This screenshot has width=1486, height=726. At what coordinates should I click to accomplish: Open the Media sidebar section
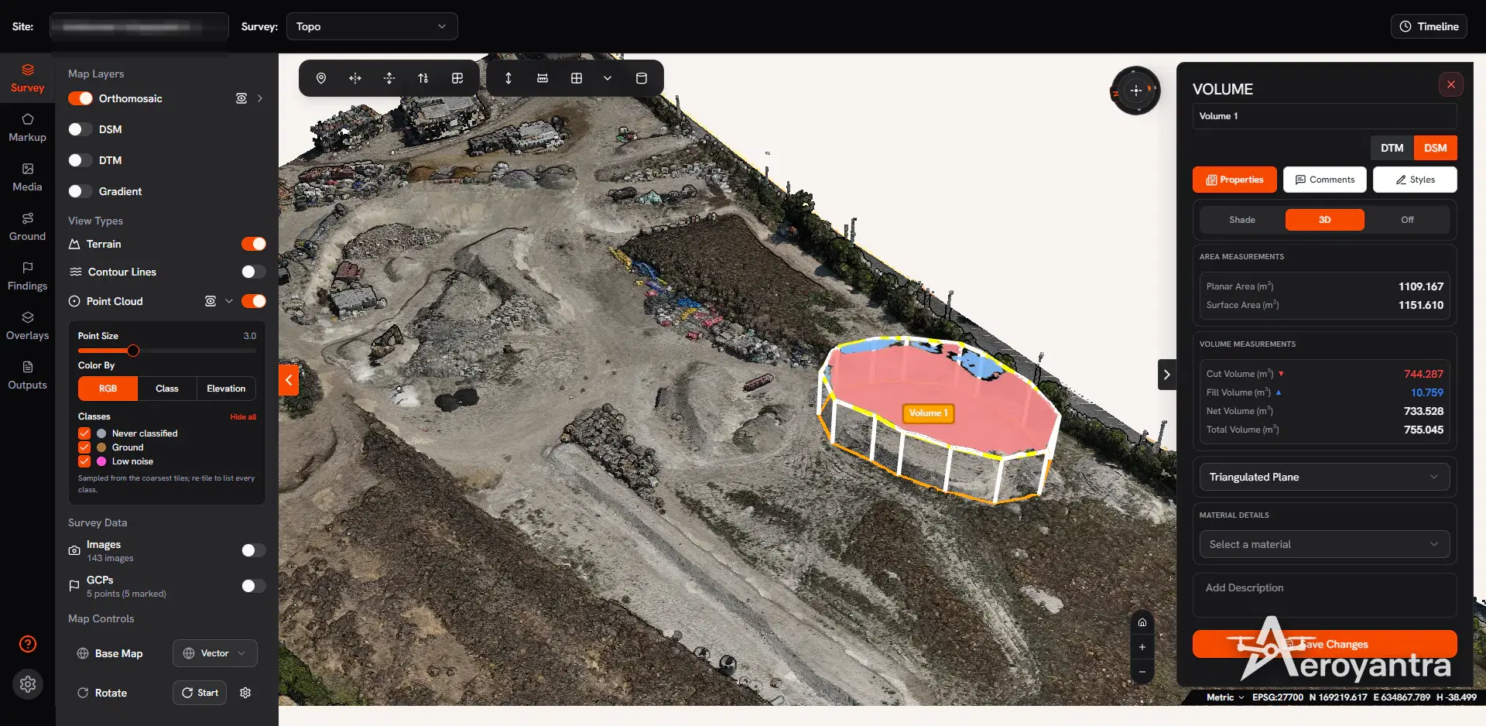click(x=27, y=177)
